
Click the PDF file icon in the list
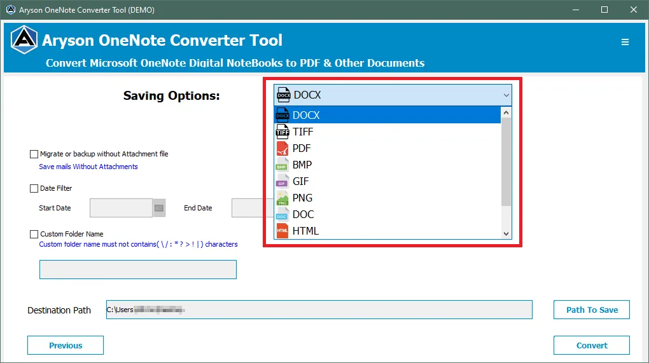coord(283,148)
